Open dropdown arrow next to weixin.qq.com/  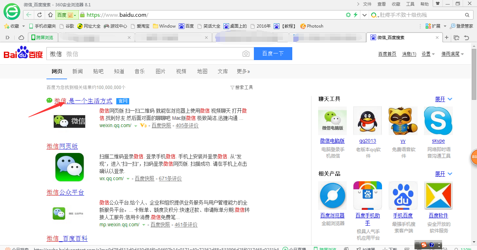pos(136,126)
